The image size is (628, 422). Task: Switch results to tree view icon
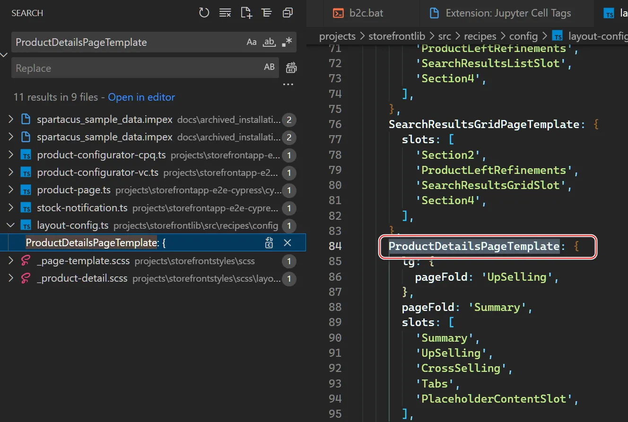[267, 13]
